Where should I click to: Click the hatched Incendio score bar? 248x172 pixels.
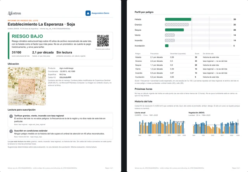[x=170, y=40]
